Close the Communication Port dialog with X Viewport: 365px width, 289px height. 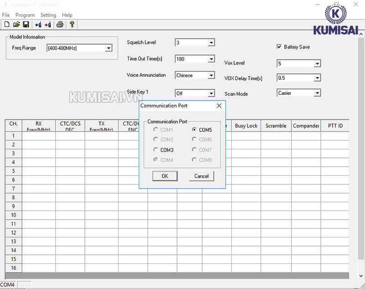[x=219, y=105]
